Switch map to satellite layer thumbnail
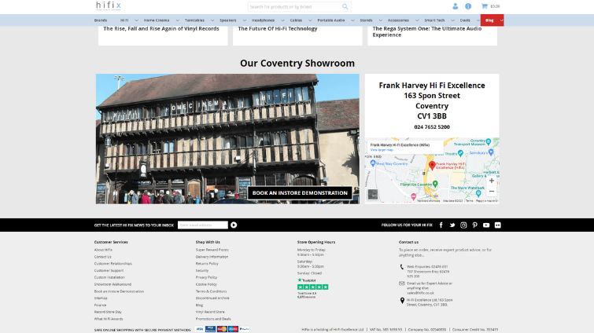 point(373,194)
